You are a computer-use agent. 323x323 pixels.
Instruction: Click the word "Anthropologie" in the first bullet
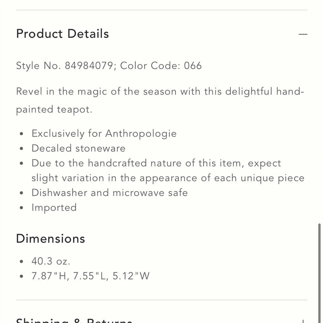(141, 133)
